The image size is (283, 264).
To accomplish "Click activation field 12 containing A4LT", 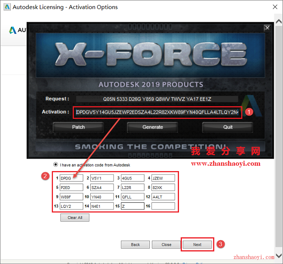I will click(163, 197).
